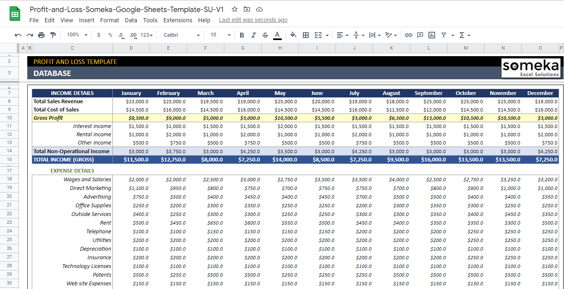Select the INCOME DETAILS header cell
The image size is (564, 289).
(x=72, y=93)
